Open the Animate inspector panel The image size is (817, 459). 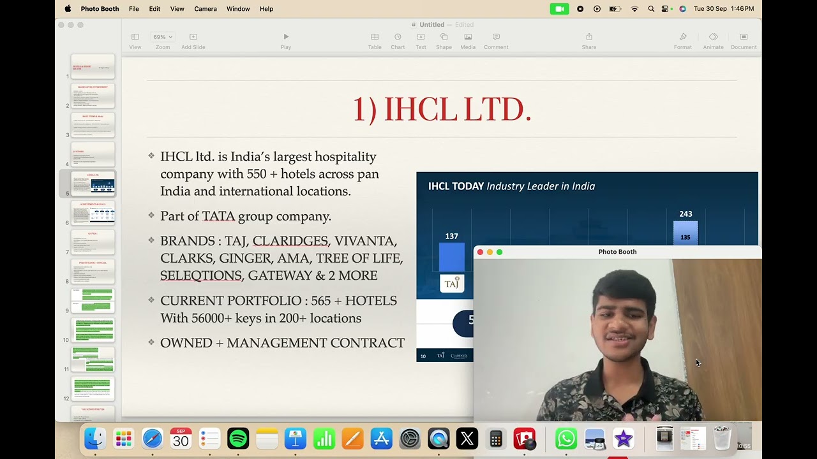tap(714, 37)
